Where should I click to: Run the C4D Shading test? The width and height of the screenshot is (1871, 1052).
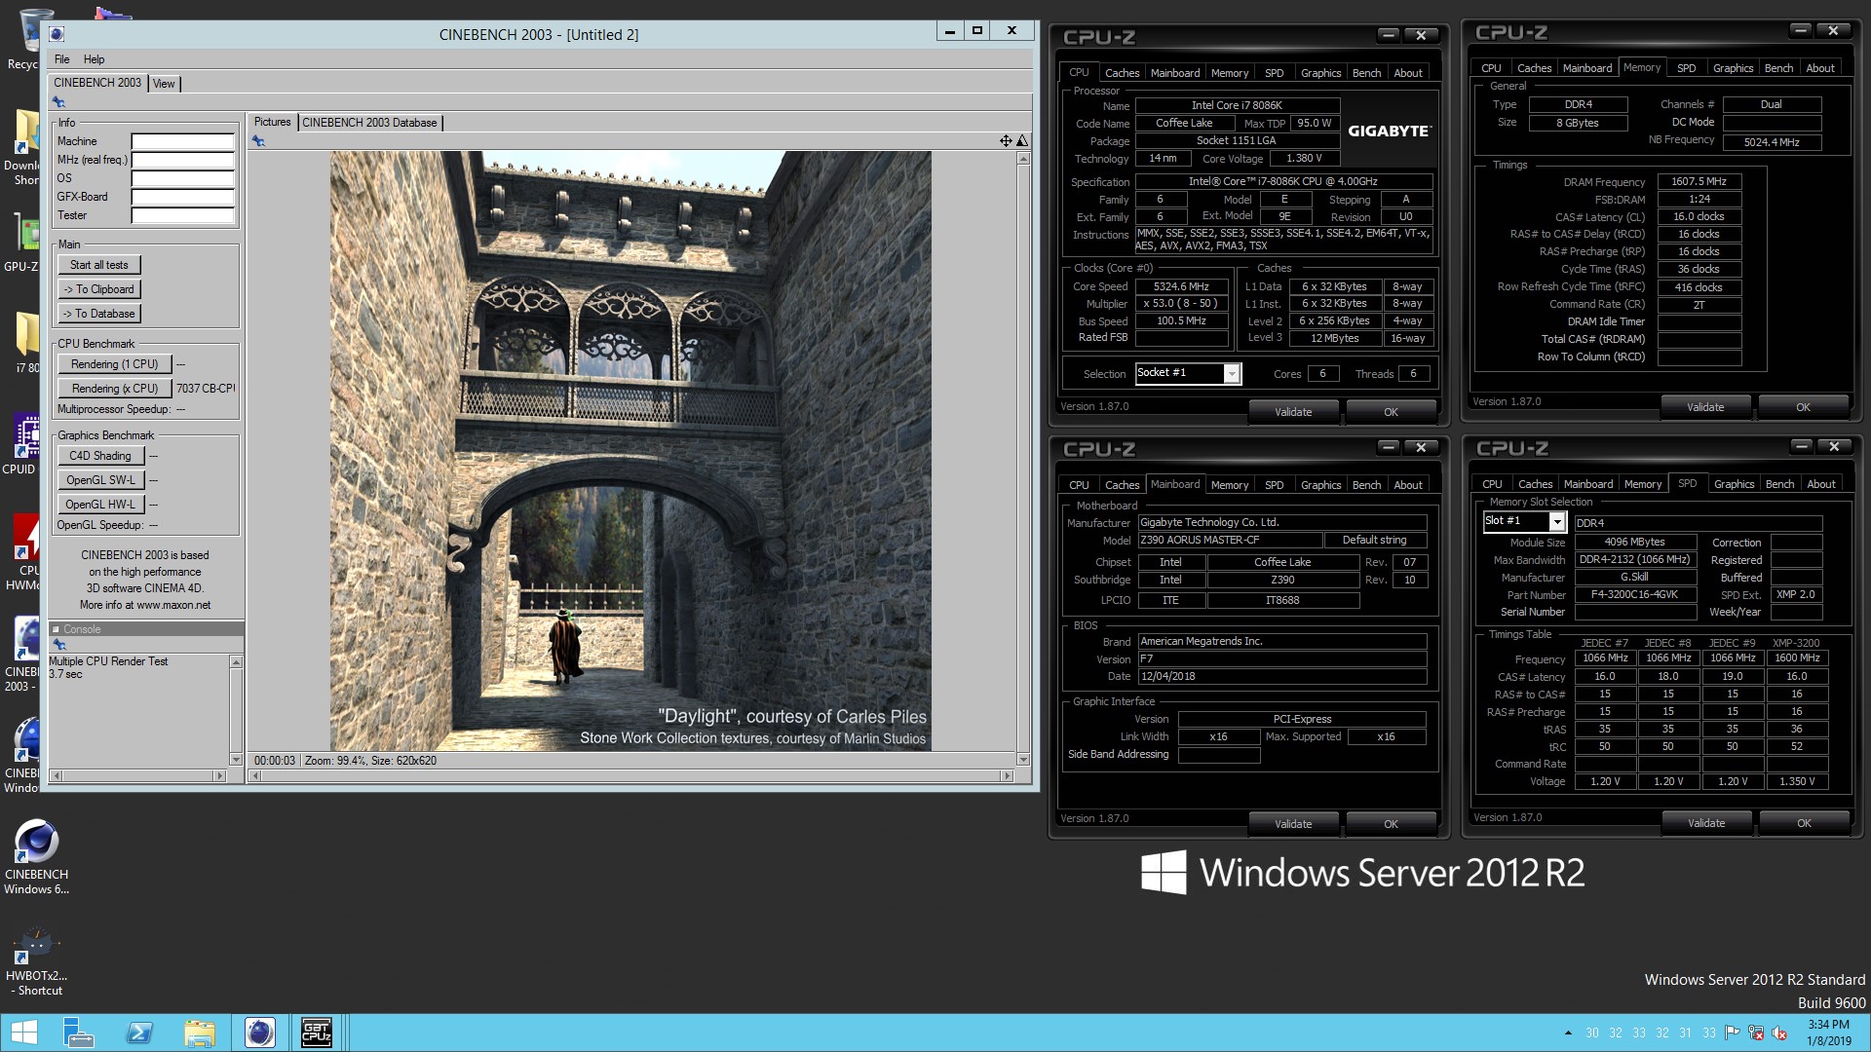[x=100, y=456]
